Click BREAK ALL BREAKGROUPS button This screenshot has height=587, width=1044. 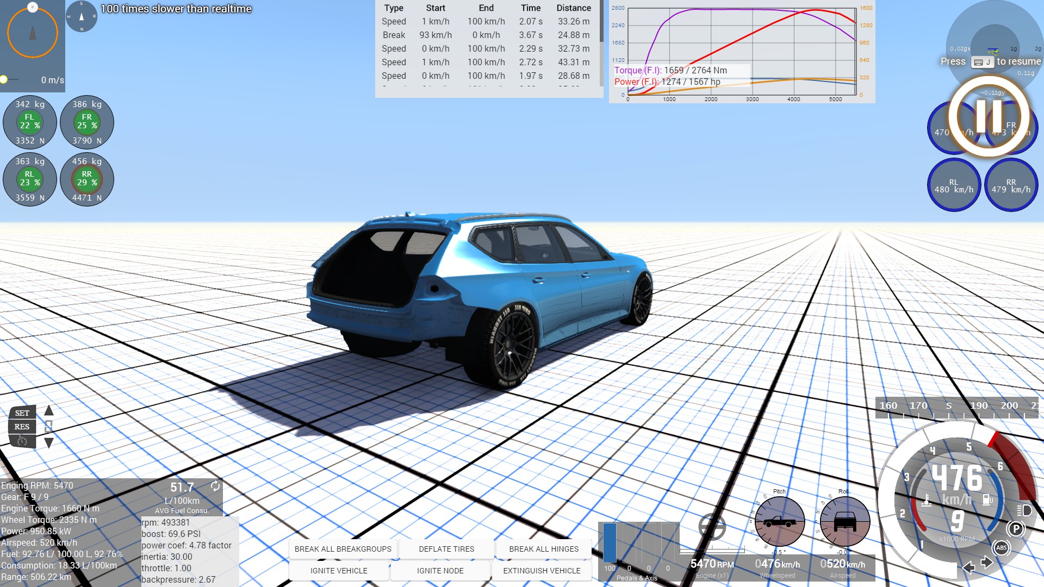[343, 549]
